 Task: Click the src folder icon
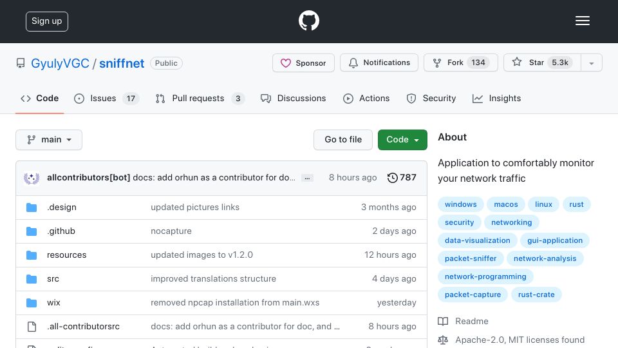[x=32, y=279]
